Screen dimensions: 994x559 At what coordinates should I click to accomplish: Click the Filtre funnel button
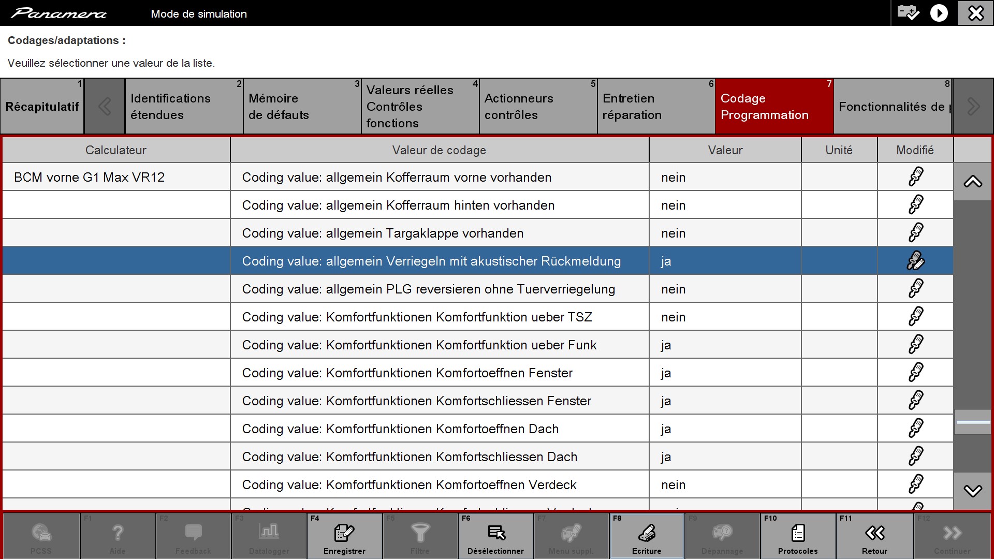[x=420, y=536]
